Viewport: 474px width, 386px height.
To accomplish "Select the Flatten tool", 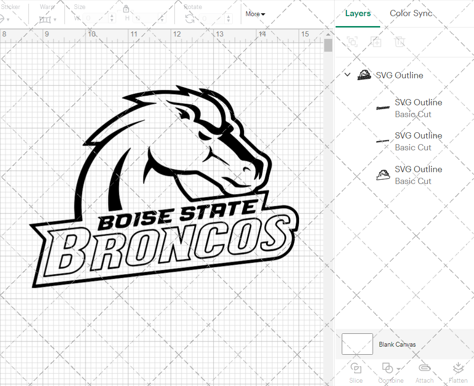I will point(458,372).
